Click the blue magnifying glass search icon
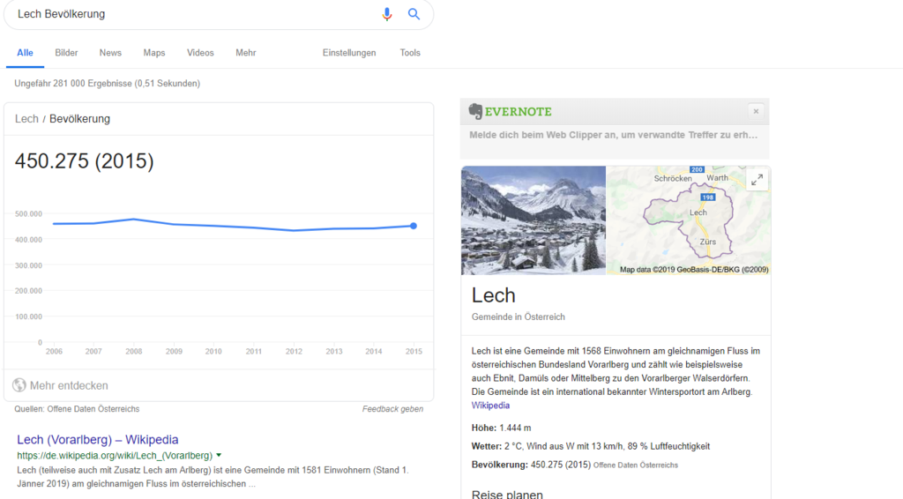This screenshot has height=499, width=903. 414,14
